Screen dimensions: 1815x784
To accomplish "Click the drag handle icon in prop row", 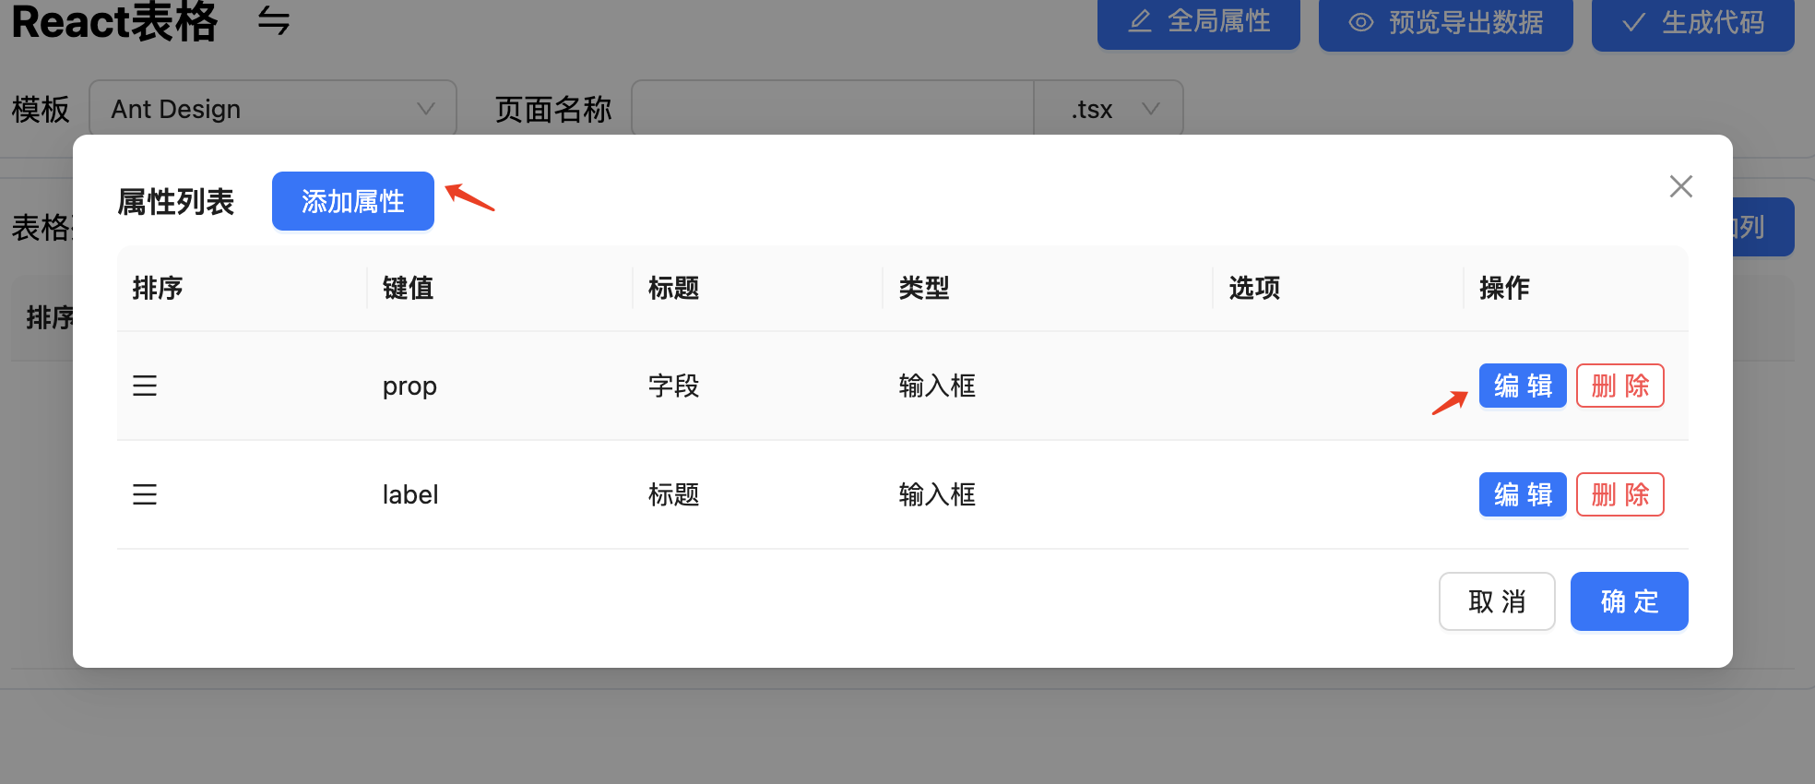I will (145, 386).
